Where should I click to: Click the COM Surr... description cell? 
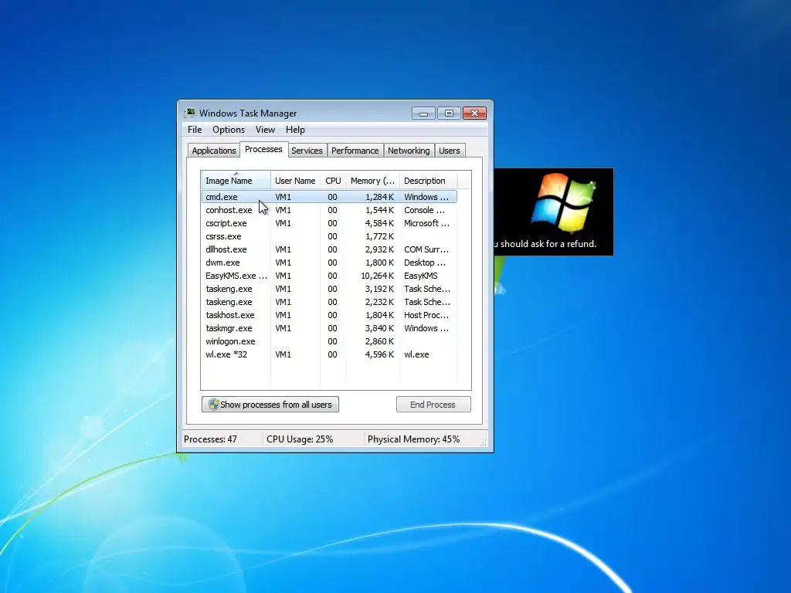pos(426,249)
